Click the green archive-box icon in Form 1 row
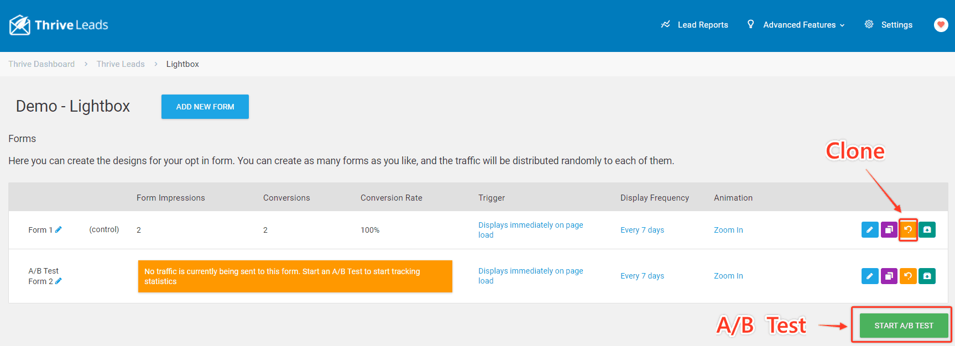 click(927, 229)
